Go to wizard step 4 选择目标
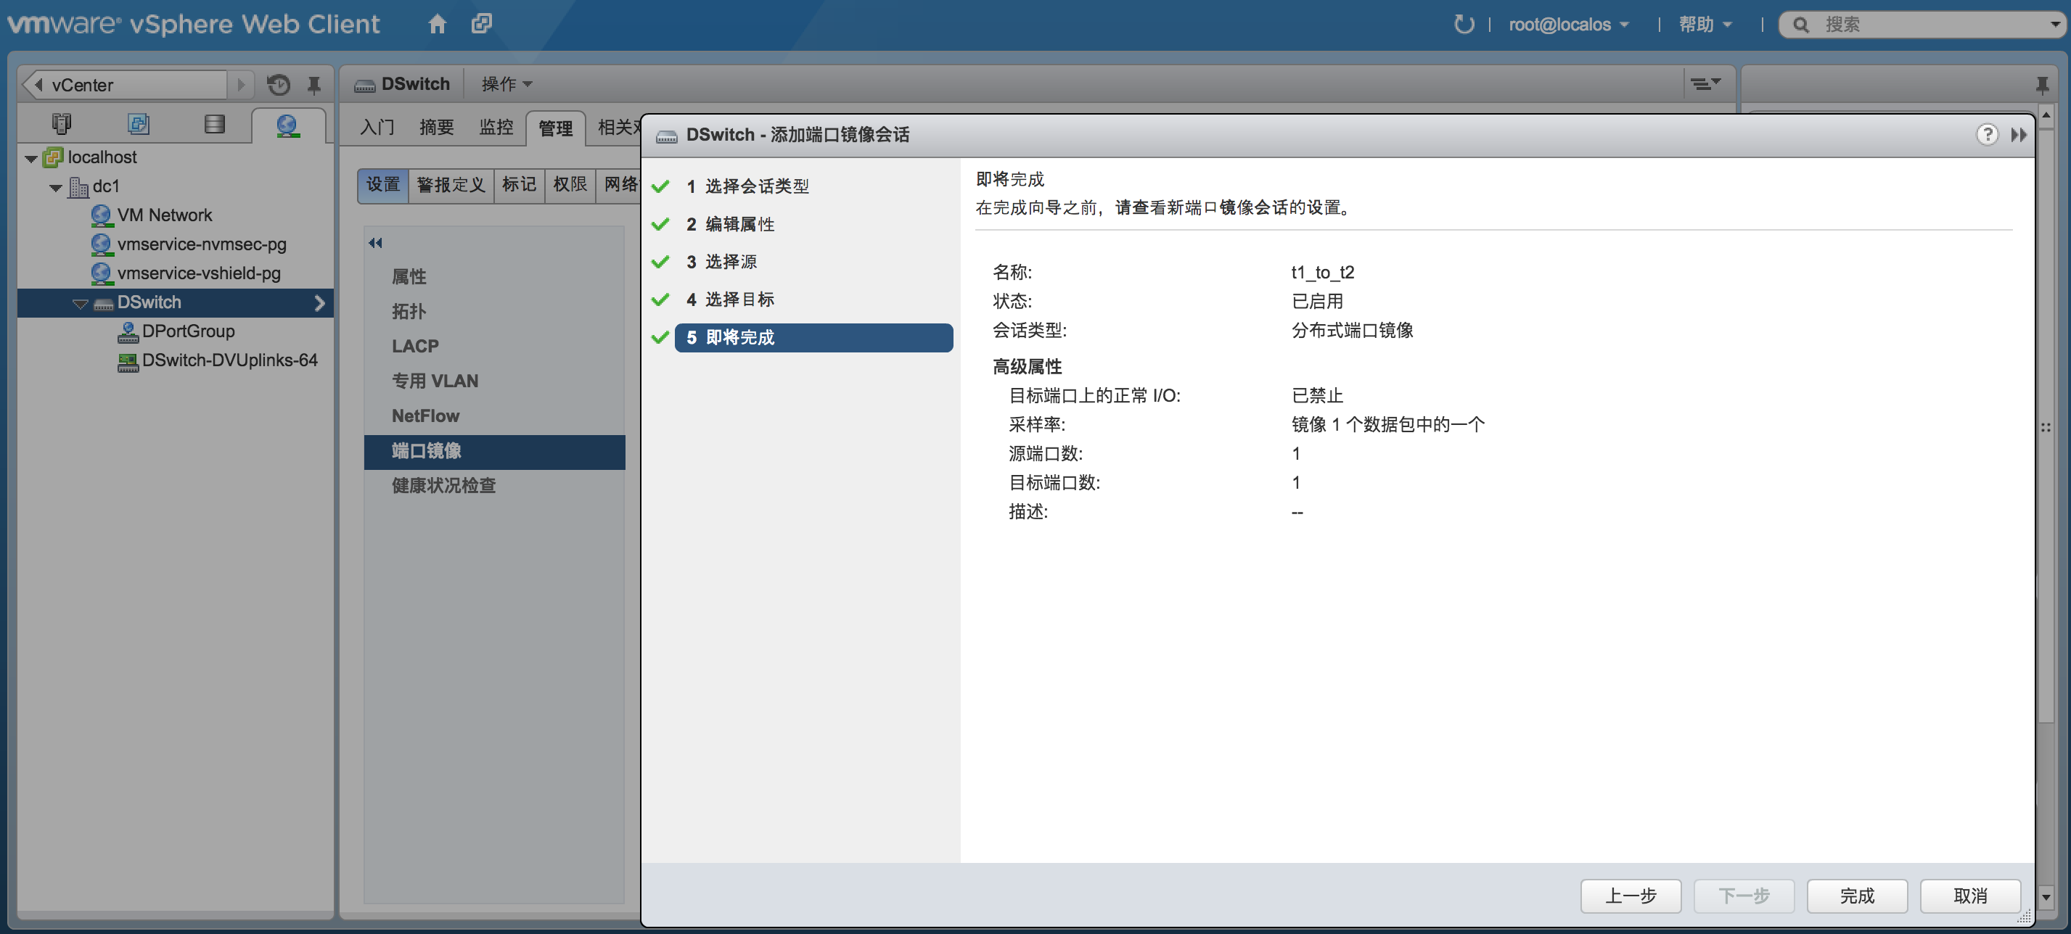Screen dimensions: 2071x934 730,299
